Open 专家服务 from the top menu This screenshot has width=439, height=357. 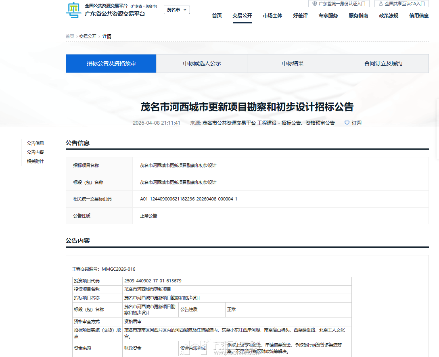point(328,16)
